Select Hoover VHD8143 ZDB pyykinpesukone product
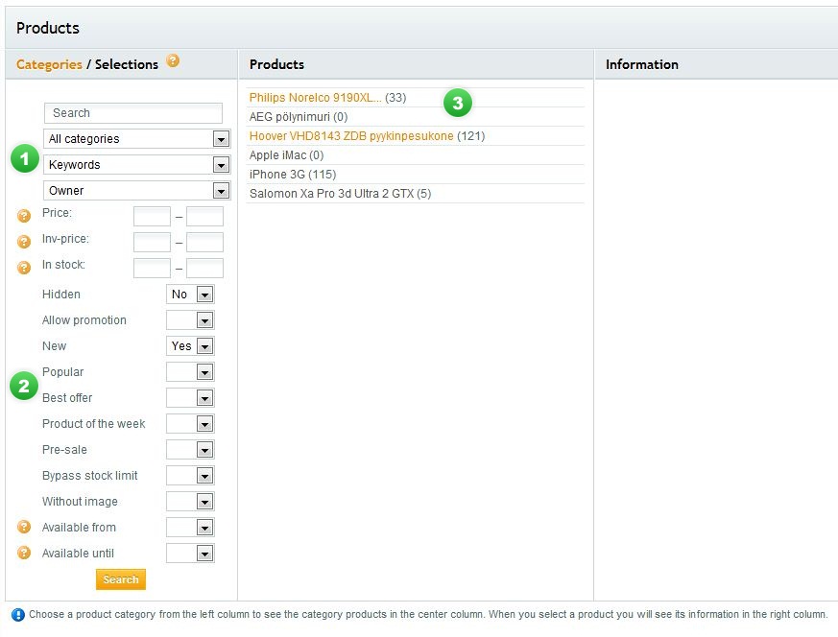The width and height of the screenshot is (838, 637). coord(350,136)
